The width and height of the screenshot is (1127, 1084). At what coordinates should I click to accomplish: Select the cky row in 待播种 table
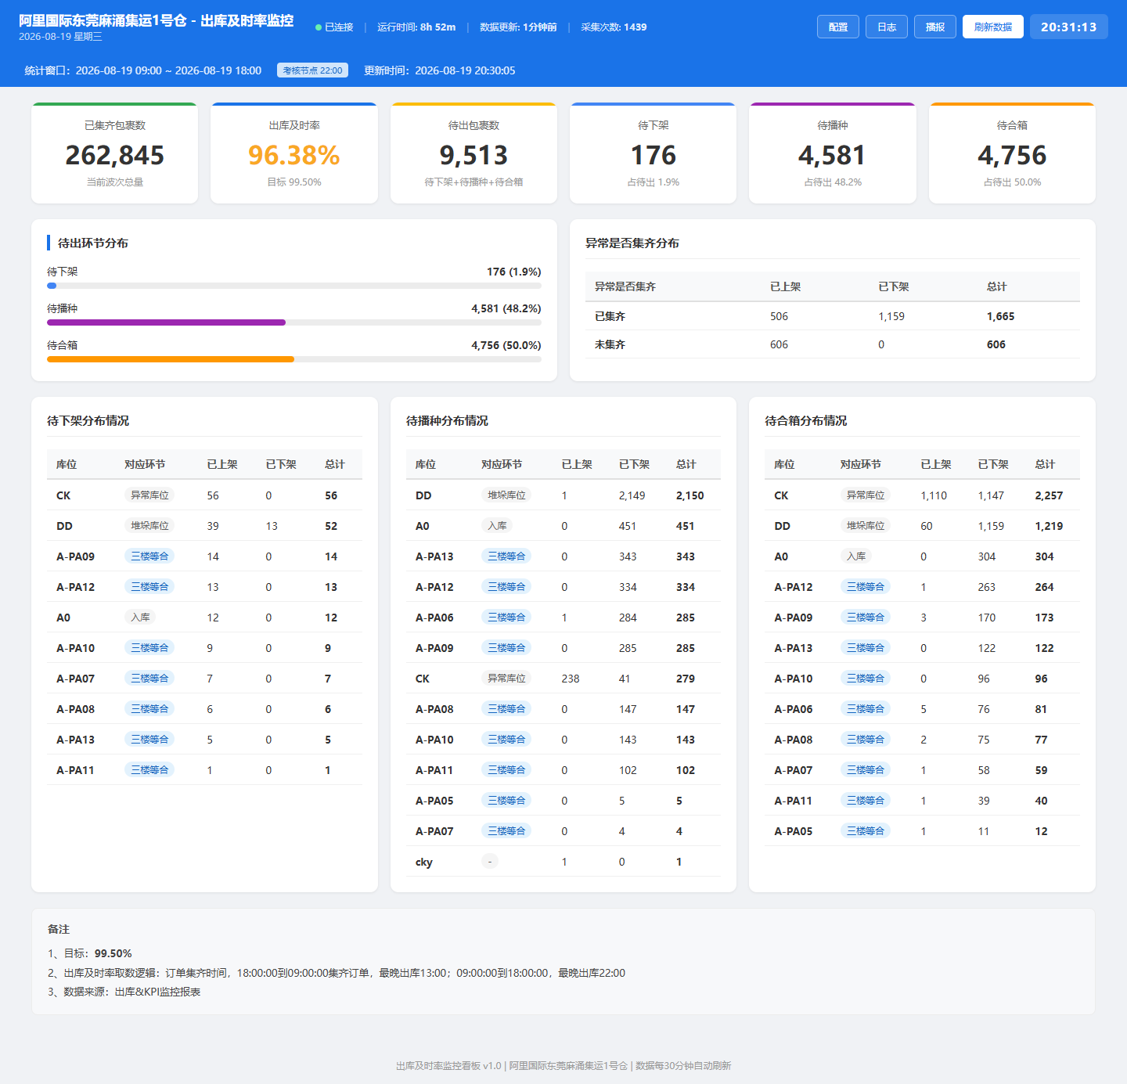click(563, 862)
